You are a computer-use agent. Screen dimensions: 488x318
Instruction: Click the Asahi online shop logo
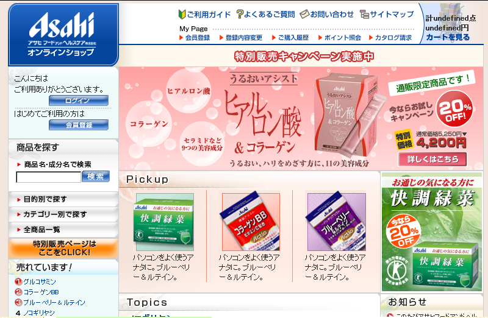[63, 35]
